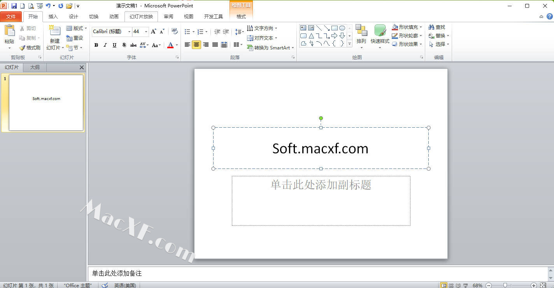
Task: Switch to slide sorter view icon
Action: (x=451, y=285)
